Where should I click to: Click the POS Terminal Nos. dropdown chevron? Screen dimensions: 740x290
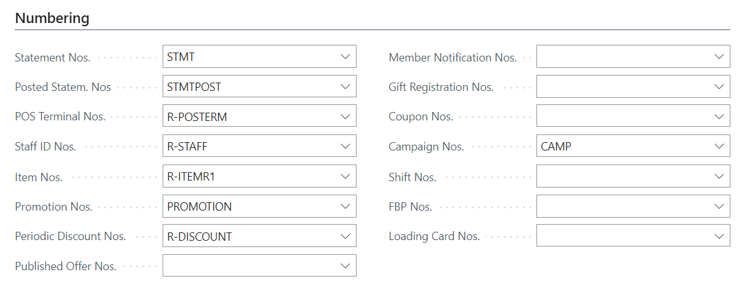[x=346, y=117]
